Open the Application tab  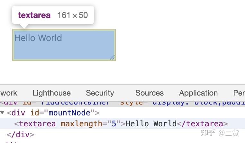pos(198,93)
